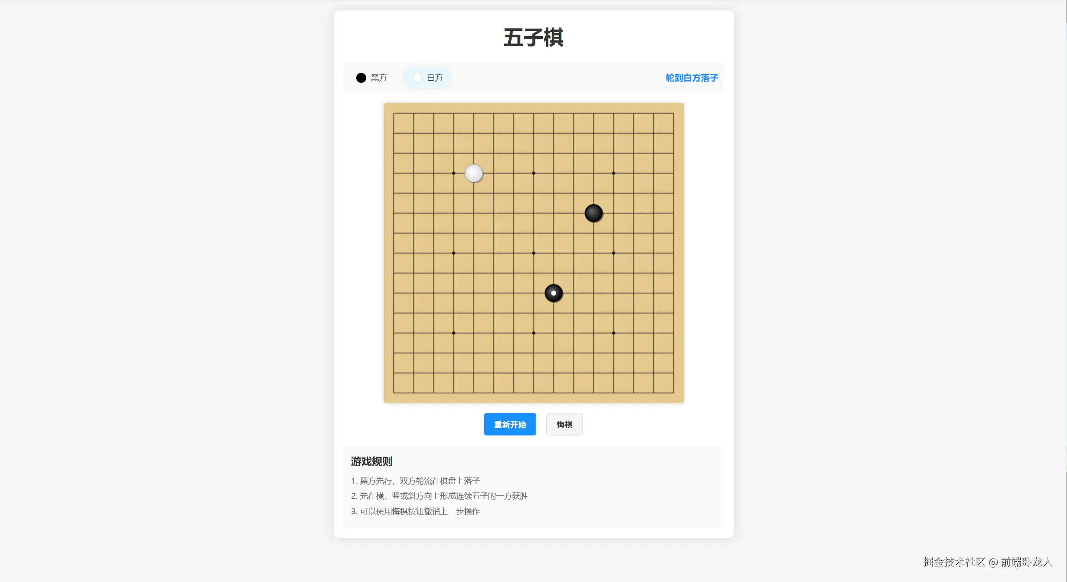This screenshot has height=582, width=1067.
Task: Click the black stone with white dot marker
Action: tap(554, 293)
